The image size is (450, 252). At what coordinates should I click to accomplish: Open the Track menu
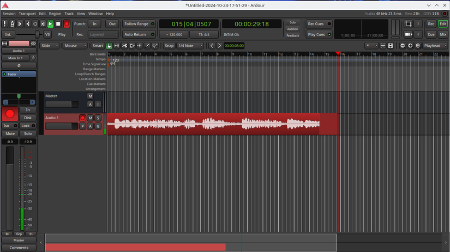tap(69, 14)
